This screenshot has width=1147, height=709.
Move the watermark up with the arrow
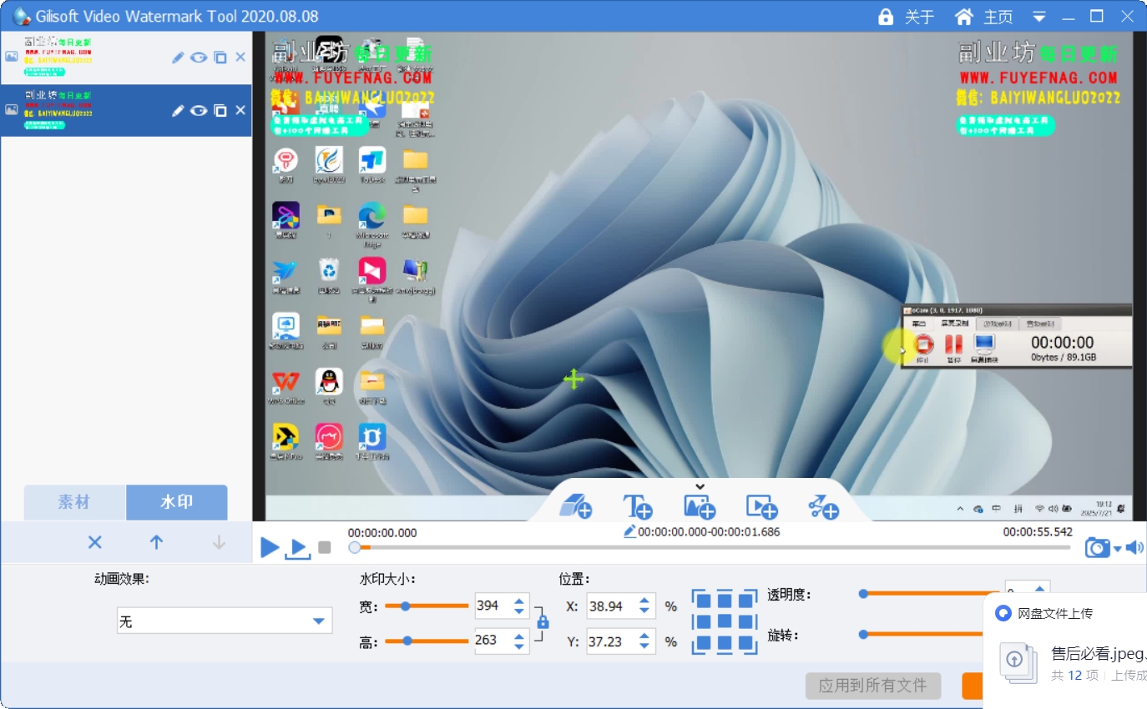(x=156, y=542)
